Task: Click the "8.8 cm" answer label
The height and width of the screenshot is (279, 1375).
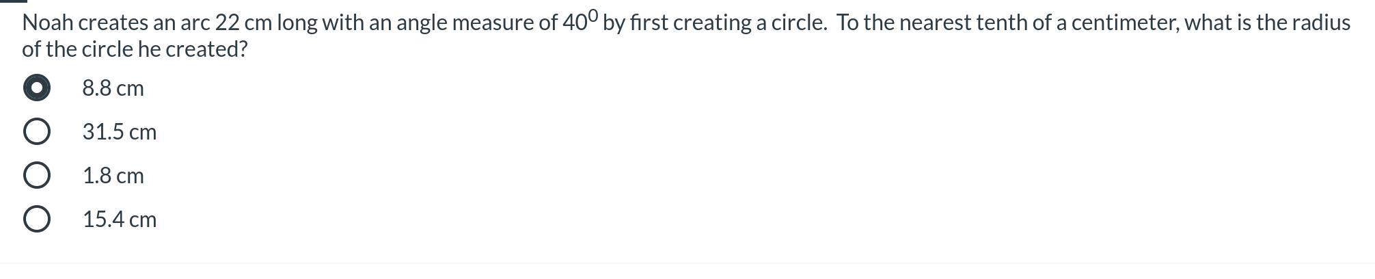Action: pos(113,88)
